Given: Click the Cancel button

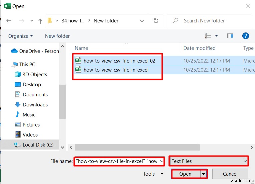Looking at the screenshot, I should [x=230, y=174].
